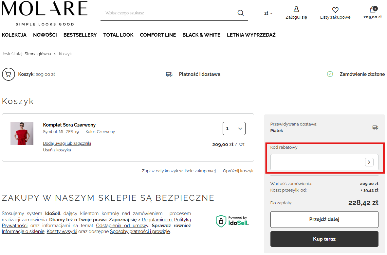Click Strona główna breadcrumb link

(x=38, y=54)
